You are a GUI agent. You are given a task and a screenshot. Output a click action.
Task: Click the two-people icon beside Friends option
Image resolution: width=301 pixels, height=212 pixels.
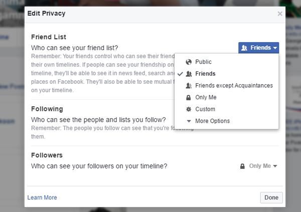click(x=189, y=74)
